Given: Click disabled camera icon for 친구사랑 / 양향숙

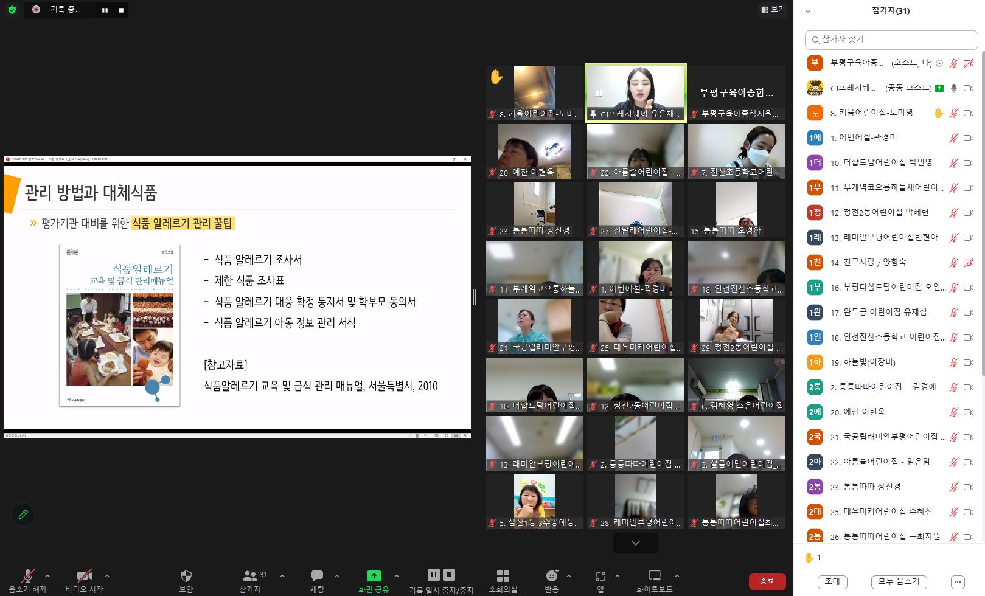Looking at the screenshot, I should tap(969, 263).
